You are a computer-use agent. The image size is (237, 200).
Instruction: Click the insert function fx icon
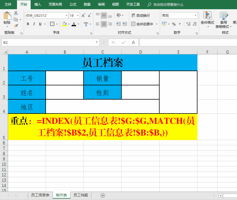(x=133, y=42)
